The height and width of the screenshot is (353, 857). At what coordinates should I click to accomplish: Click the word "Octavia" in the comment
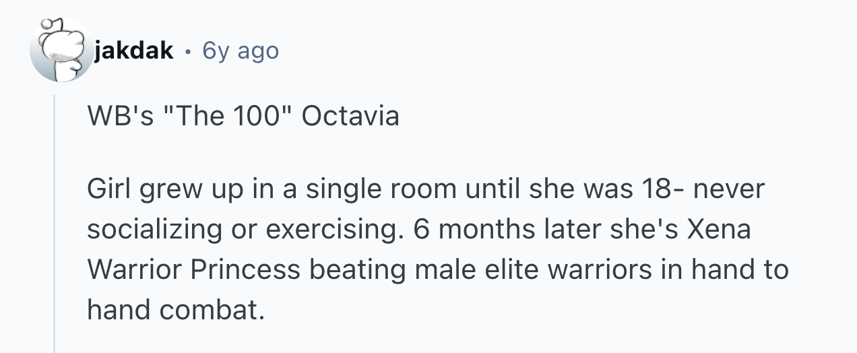coord(350,117)
